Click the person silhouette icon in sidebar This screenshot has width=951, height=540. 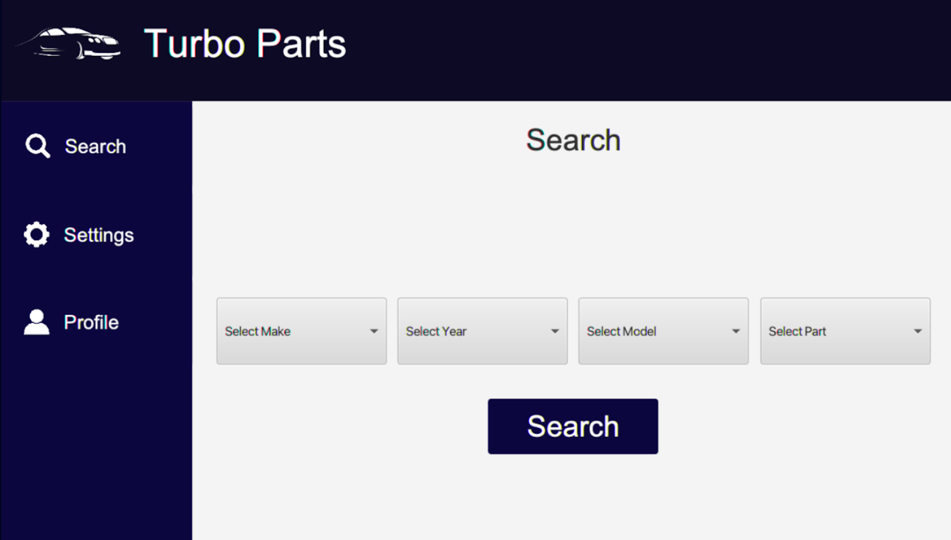click(36, 322)
